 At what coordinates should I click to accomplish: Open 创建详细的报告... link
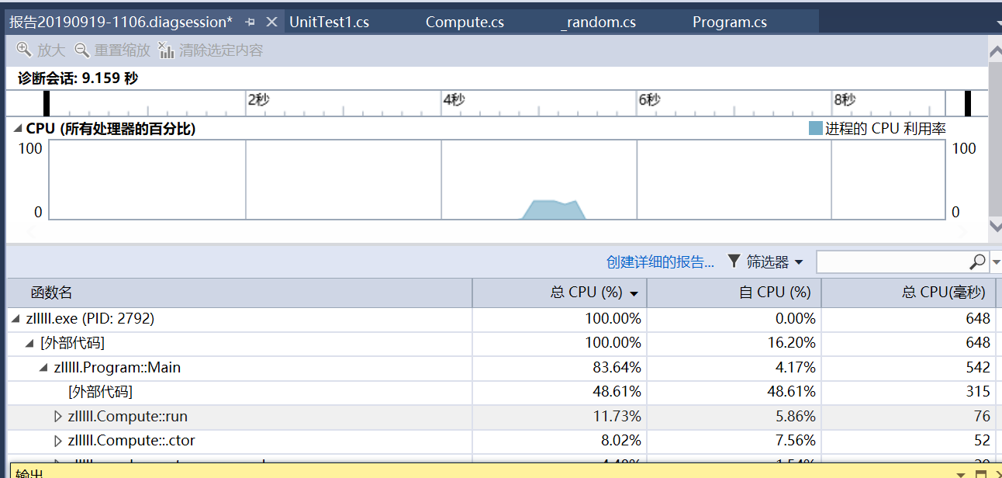pos(660,262)
